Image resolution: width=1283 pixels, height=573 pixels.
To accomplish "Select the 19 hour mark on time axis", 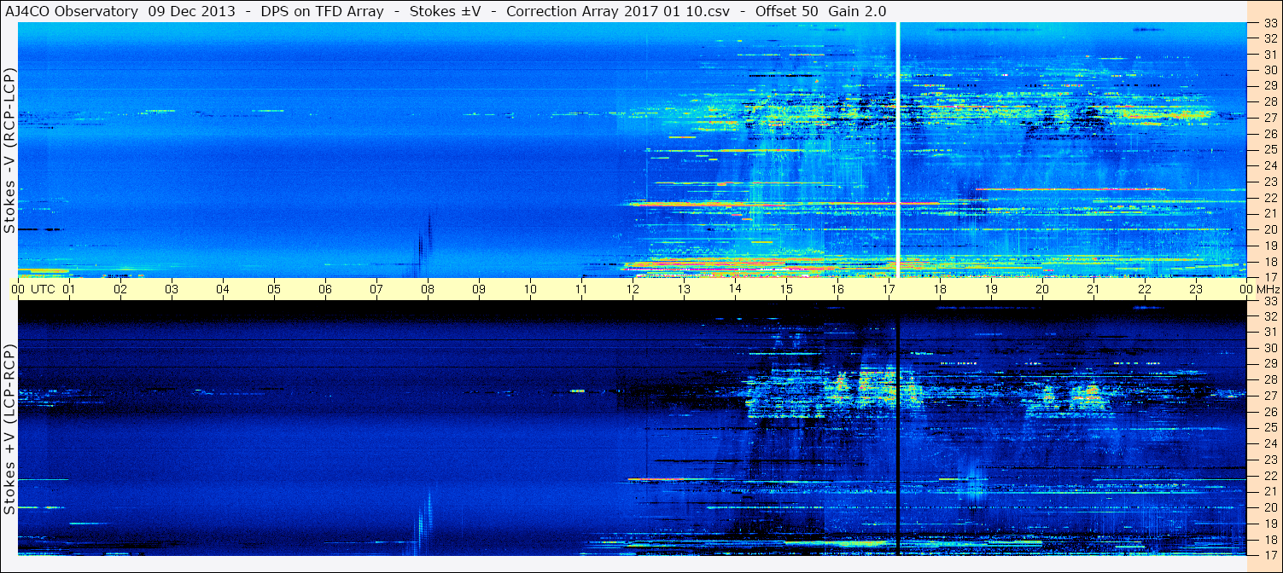I will (x=991, y=289).
